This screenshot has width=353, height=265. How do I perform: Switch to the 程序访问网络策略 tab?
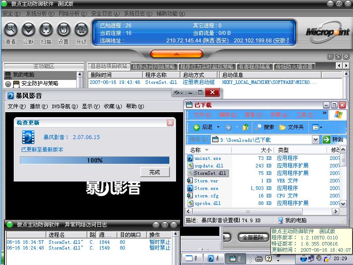click(154, 67)
